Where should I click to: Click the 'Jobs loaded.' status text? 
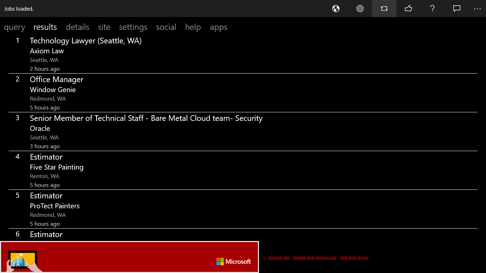(x=19, y=9)
